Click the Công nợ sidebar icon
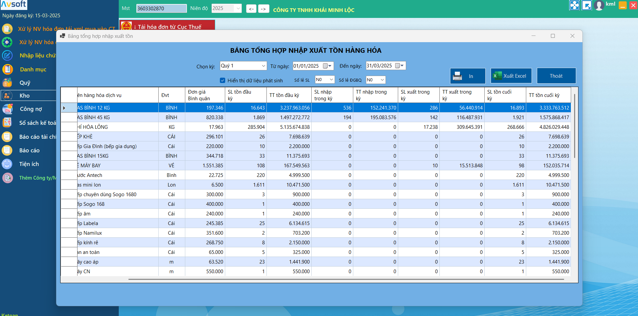The image size is (638, 316). click(7, 109)
